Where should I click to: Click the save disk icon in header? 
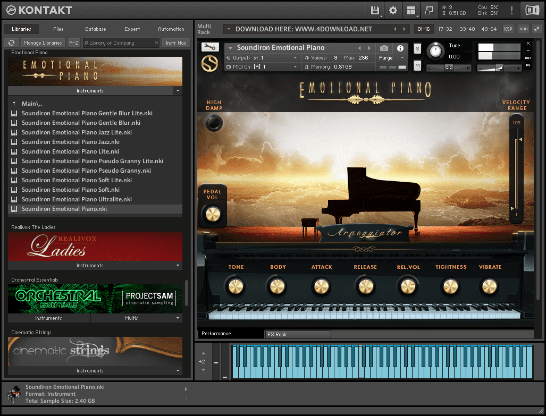375,11
